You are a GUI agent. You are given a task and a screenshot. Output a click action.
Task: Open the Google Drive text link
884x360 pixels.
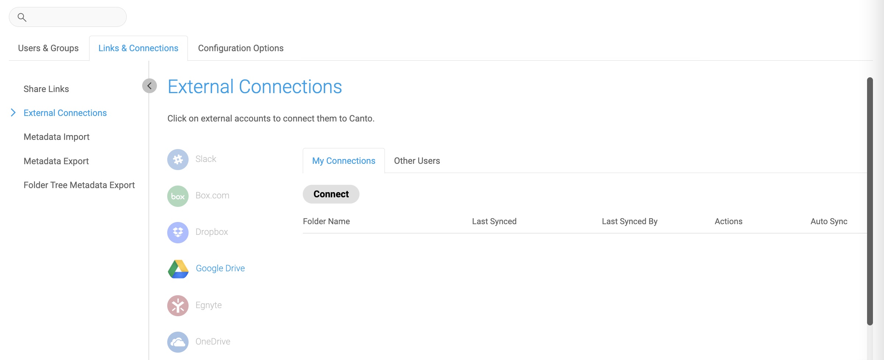coord(220,268)
